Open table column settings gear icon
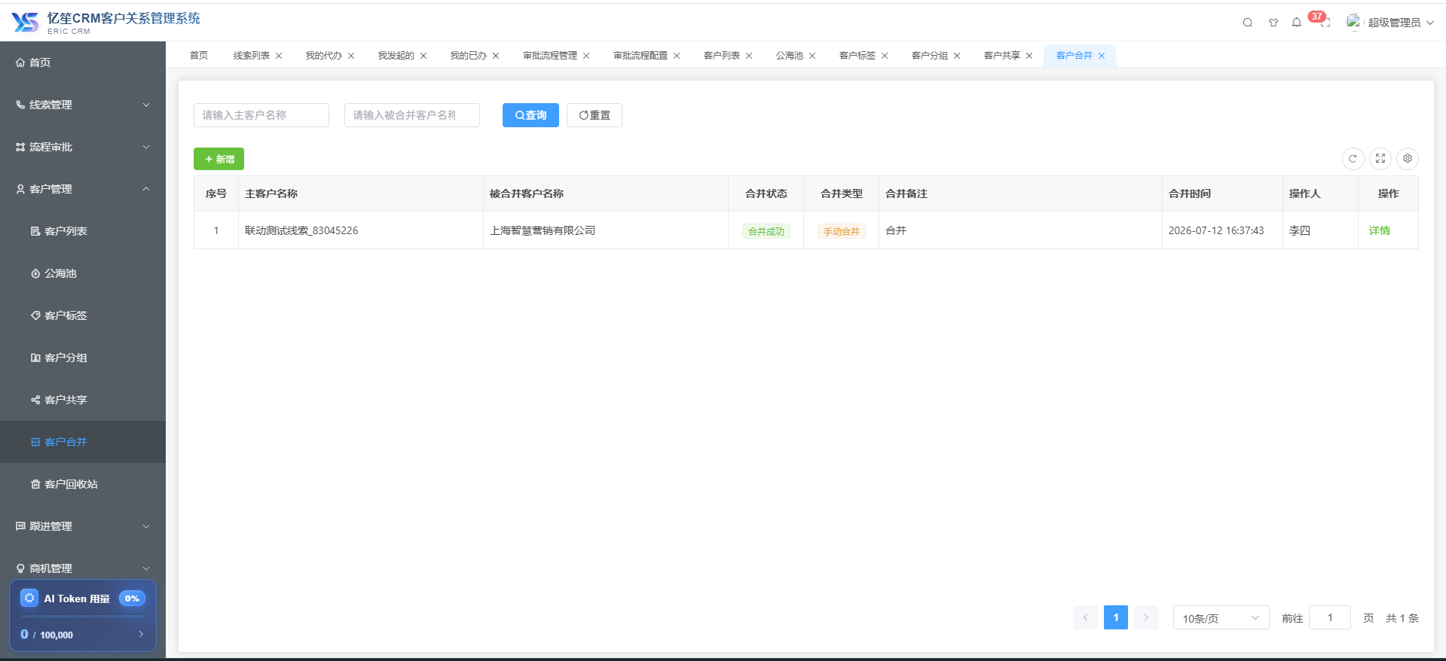The width and height of the screenshot is (1446, 661). pos(1408,159)
